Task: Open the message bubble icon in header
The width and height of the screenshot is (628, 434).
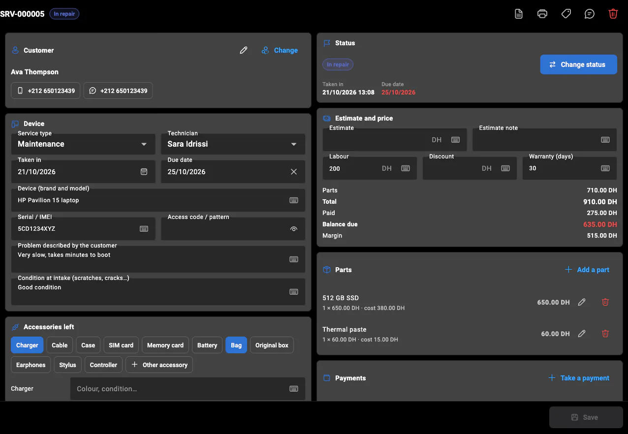Action: [x=590, y=14]
